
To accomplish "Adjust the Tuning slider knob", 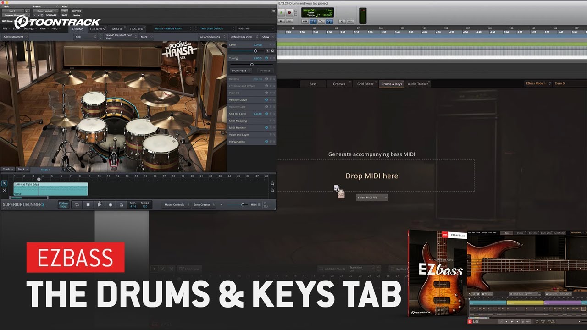I will pyautogui.click(x=251, y=64).
